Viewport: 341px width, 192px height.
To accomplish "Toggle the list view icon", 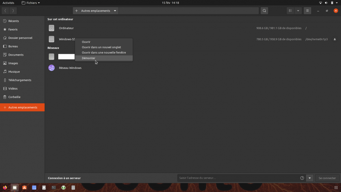I will click(290, 11).
